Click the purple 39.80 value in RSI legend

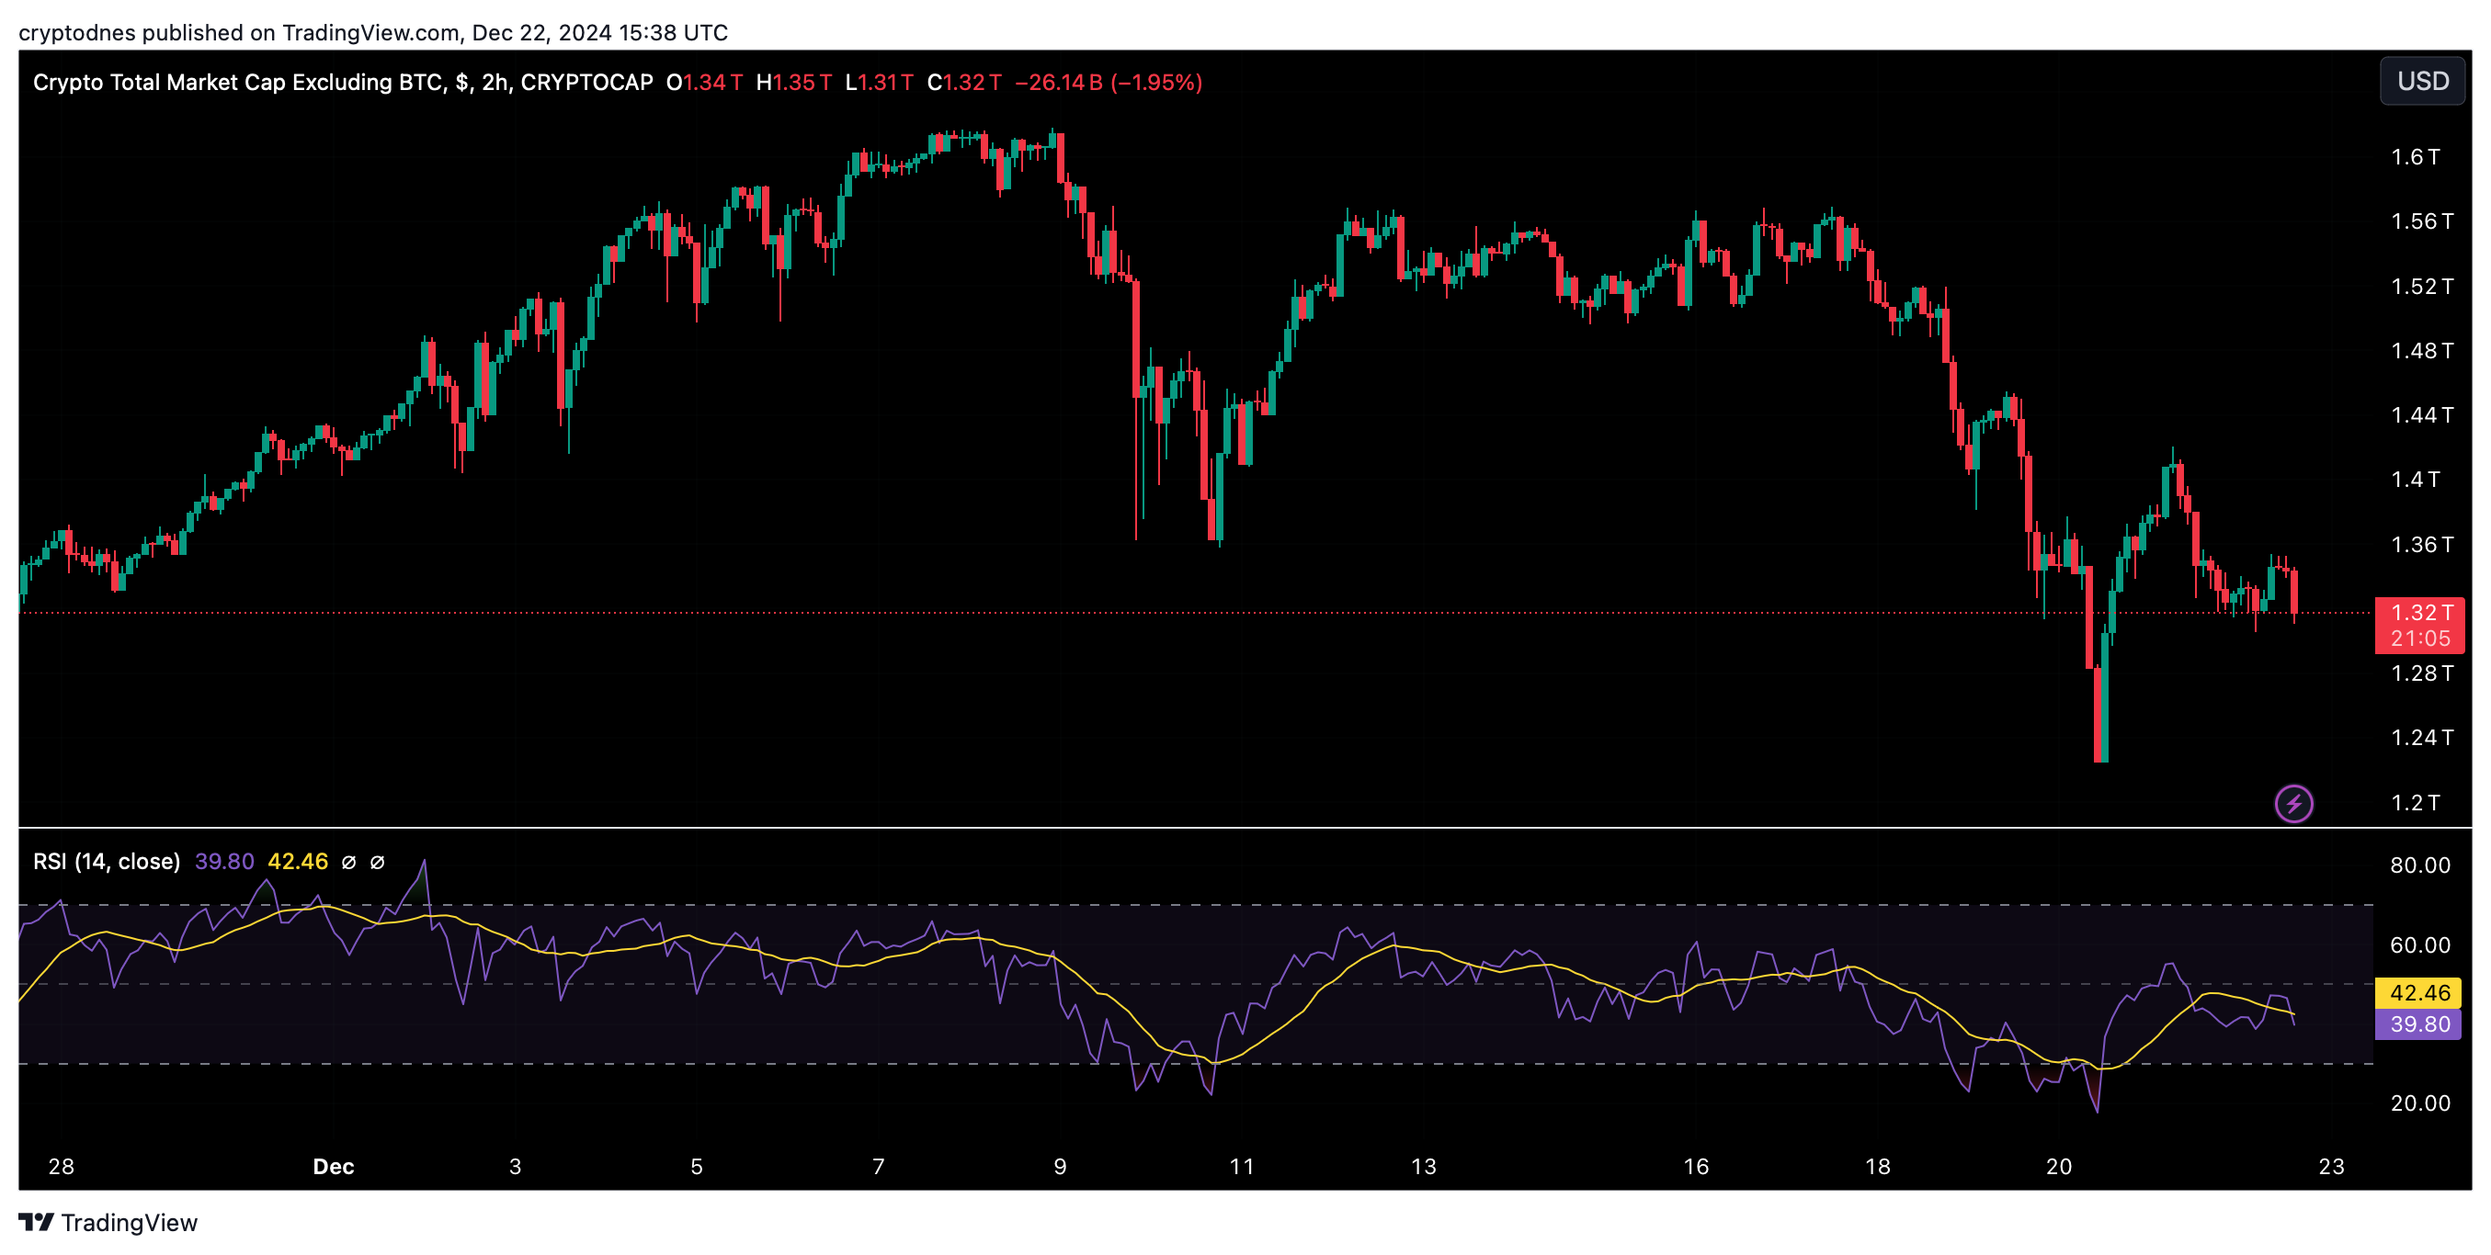224,862
